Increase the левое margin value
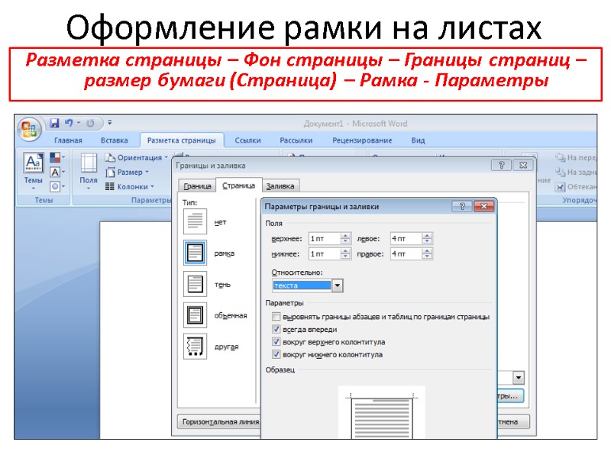Viewport: 611px width, 458px height. pos(427,236)
